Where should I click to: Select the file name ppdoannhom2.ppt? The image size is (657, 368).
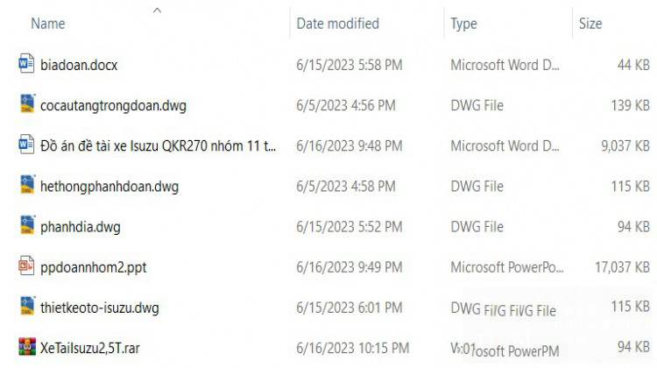pos(94,267)
